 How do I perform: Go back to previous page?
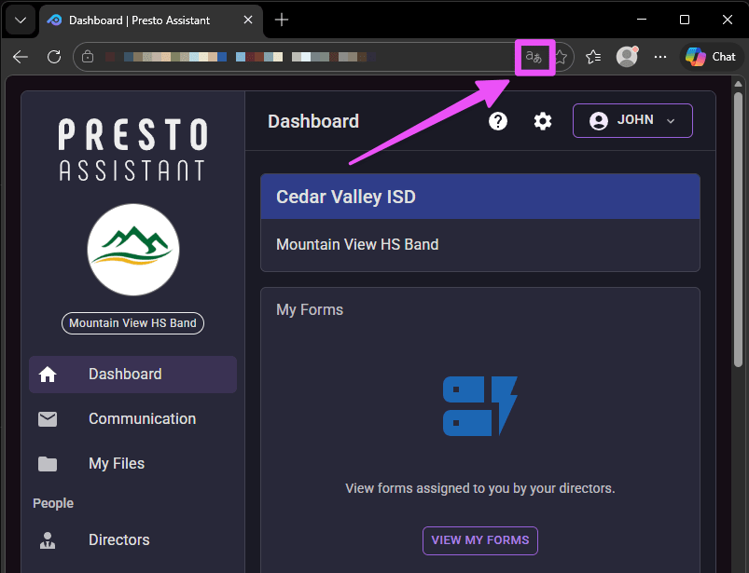21,57
